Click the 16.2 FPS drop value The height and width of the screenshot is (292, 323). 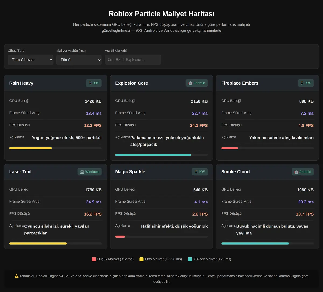coord(93,214)
